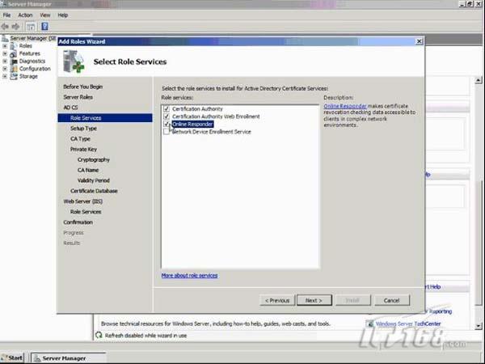485x364 pixels.
Task: Open the View menu
Action: point(44,15)
